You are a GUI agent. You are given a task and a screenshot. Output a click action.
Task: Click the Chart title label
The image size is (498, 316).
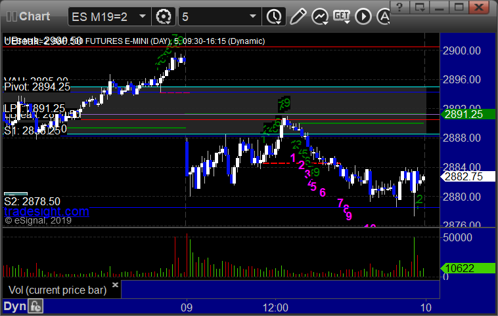pos(34,16)
